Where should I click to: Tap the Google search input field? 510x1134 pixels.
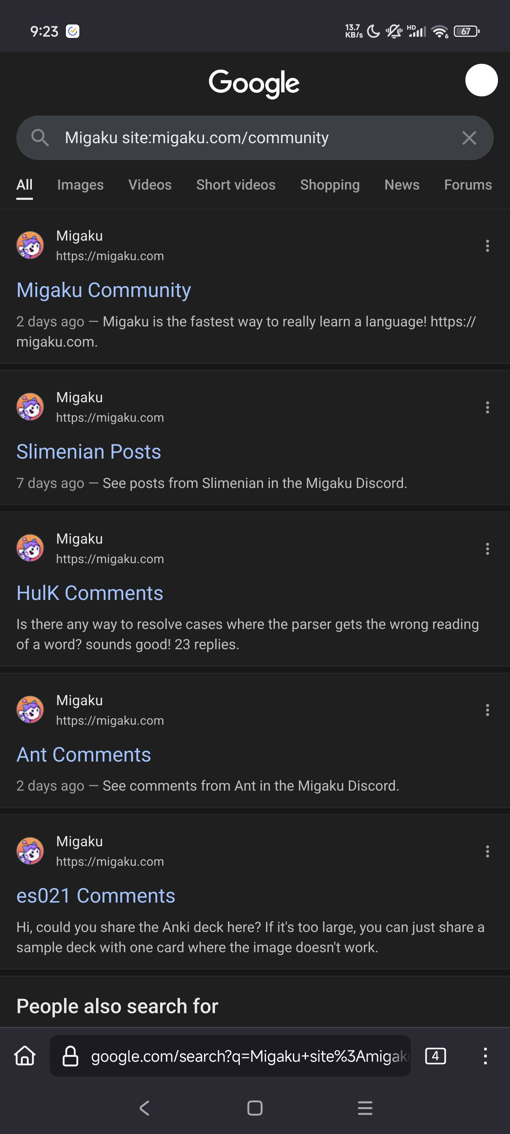[x=255, y=138]
